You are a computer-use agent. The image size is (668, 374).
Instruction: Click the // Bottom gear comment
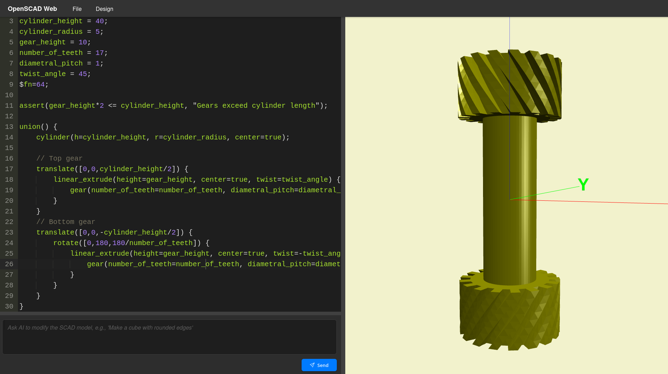click(66, 222)
